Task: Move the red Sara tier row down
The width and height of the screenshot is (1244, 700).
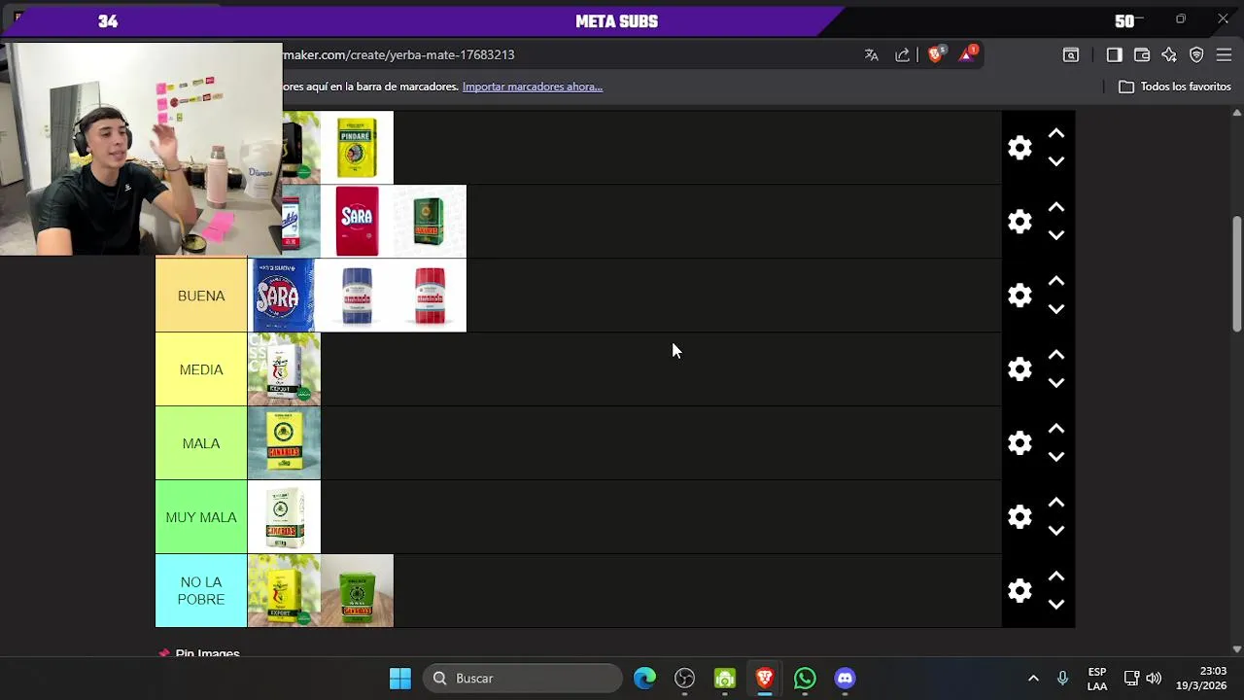Action: tap(1056, 235)
